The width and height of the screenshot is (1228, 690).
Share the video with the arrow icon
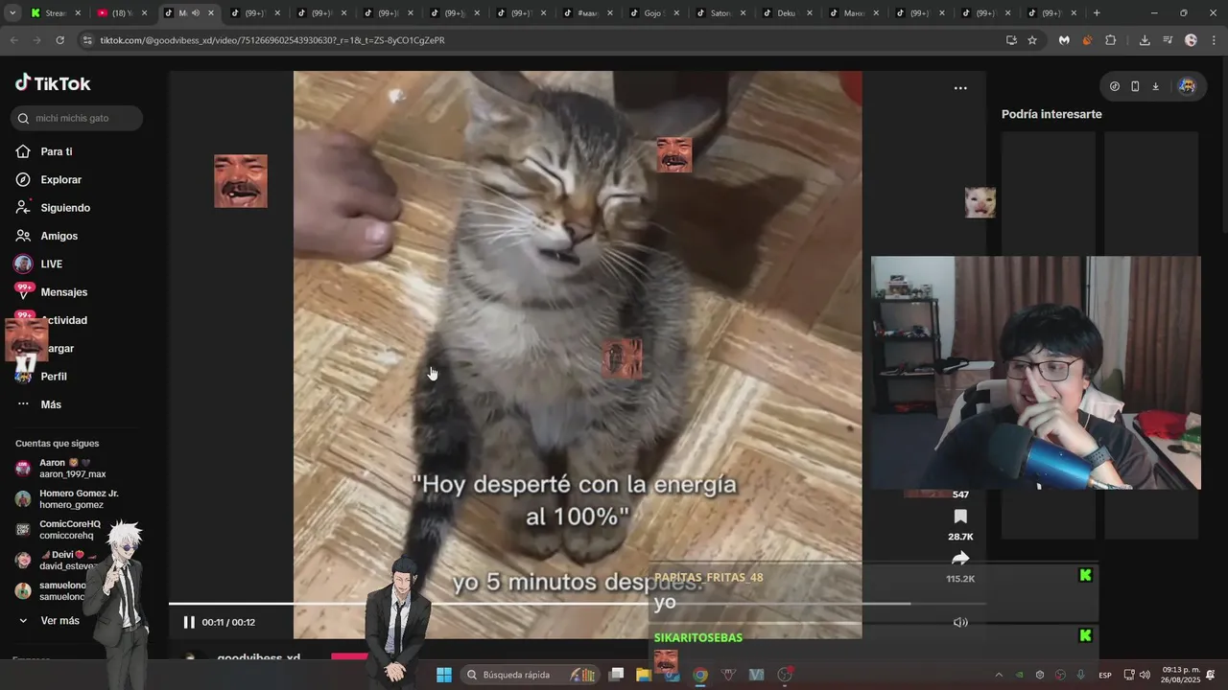[x=960, y=559]
